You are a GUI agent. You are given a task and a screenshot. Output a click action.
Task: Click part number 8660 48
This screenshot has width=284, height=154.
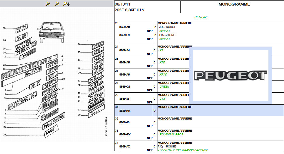tap(125, 122)
